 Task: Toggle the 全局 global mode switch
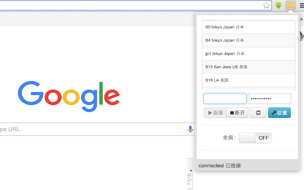coord(255,138)
